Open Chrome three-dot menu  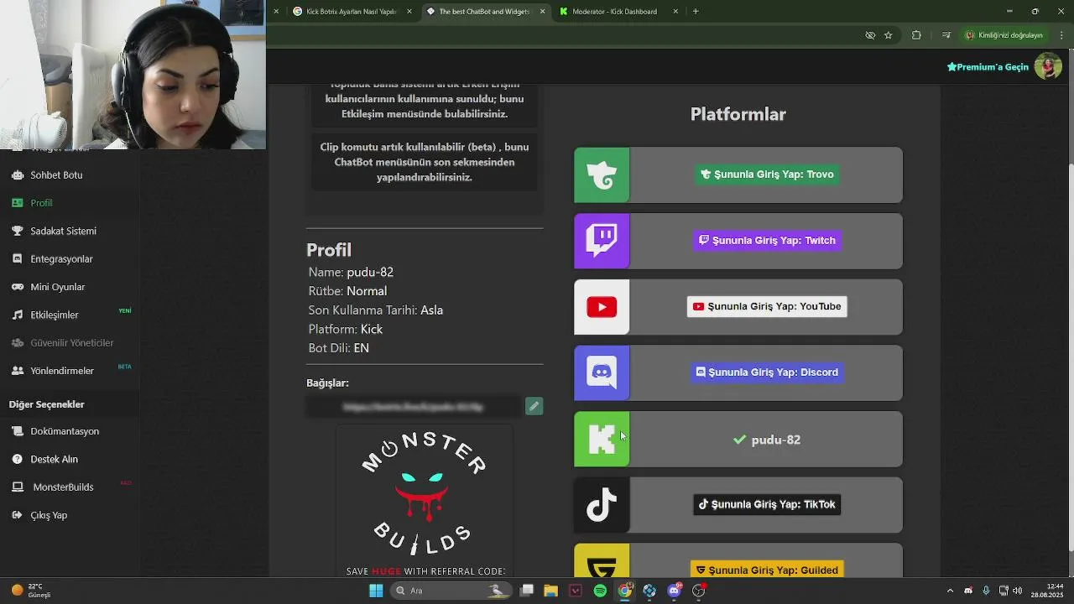click(1062, 35)
